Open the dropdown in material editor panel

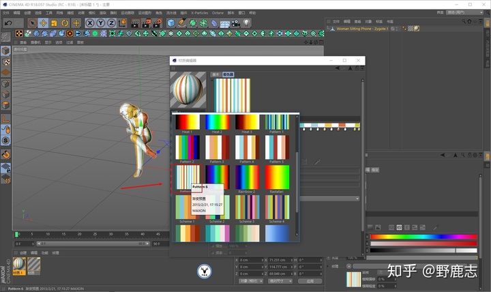(329, 199)
